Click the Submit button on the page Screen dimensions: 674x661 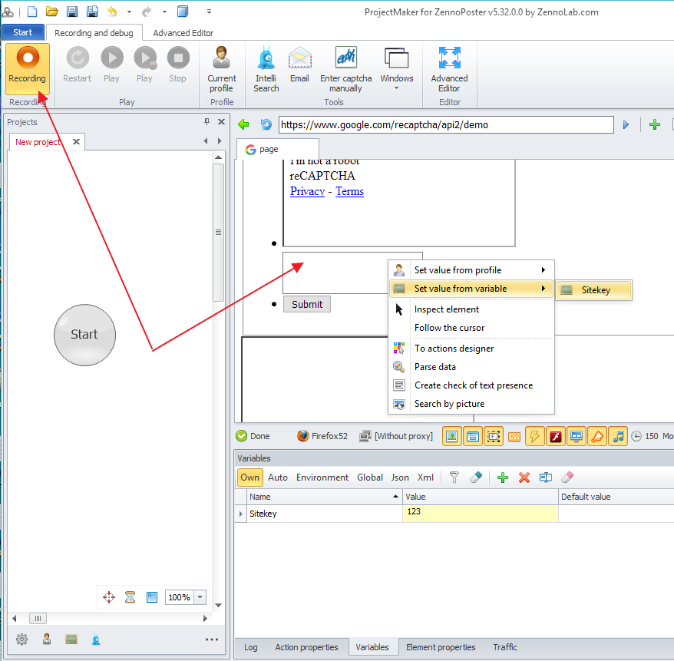[307, 304]
